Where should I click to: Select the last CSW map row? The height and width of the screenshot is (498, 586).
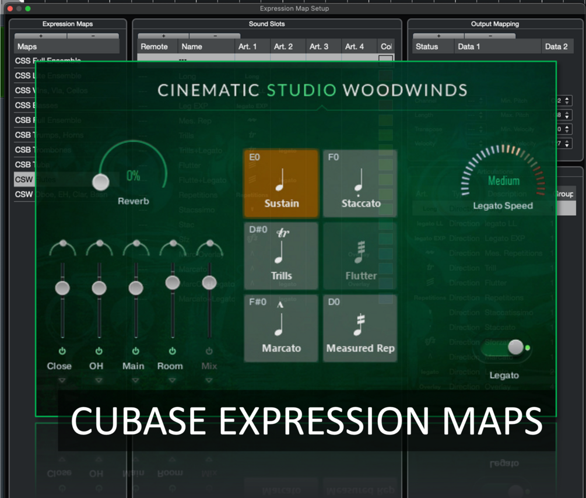click(x=66, y=194)
